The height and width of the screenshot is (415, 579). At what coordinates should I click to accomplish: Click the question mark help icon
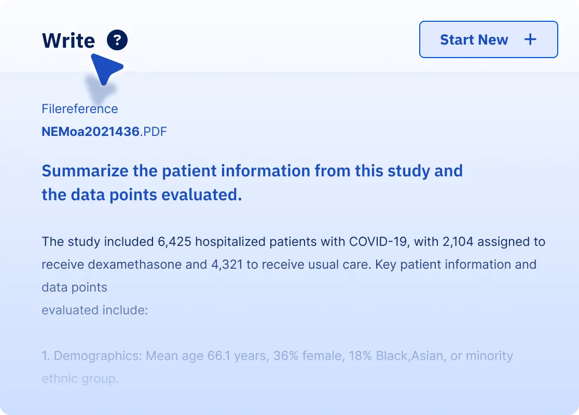[x=117, y=40]
